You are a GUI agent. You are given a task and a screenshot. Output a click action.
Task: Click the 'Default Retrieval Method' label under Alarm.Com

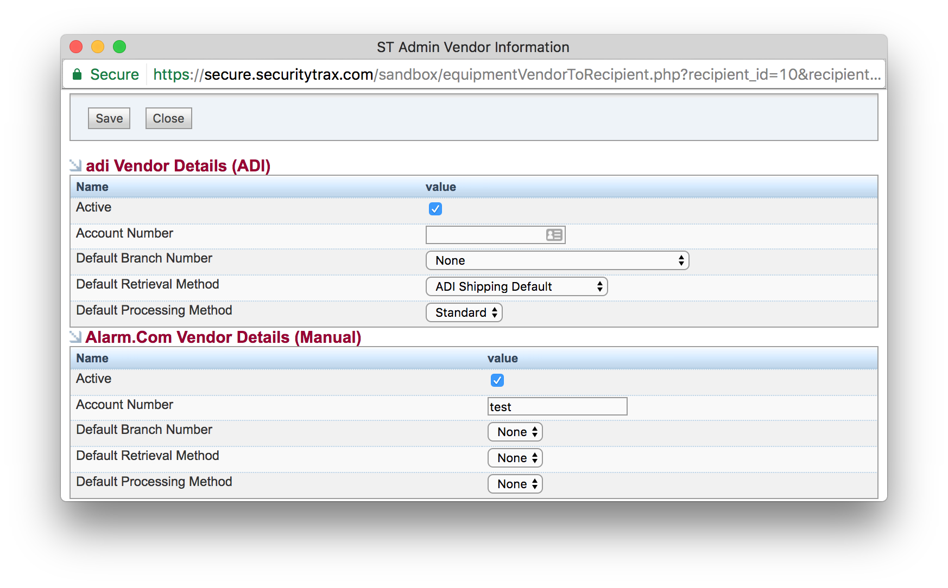pyautogui.click(x=148, y=456)
